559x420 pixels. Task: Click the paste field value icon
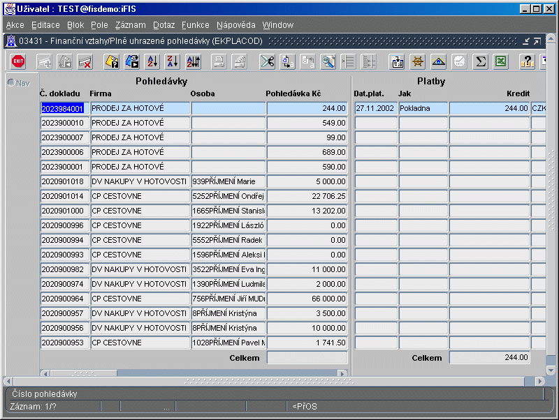(x=308, y=62)
